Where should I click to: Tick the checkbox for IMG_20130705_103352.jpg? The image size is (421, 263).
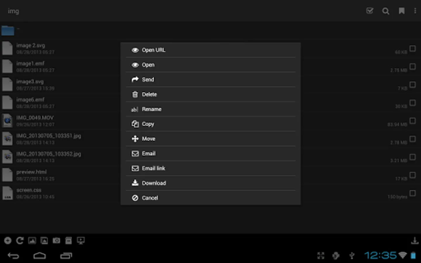pyautogui.click(x=413, y=157)
